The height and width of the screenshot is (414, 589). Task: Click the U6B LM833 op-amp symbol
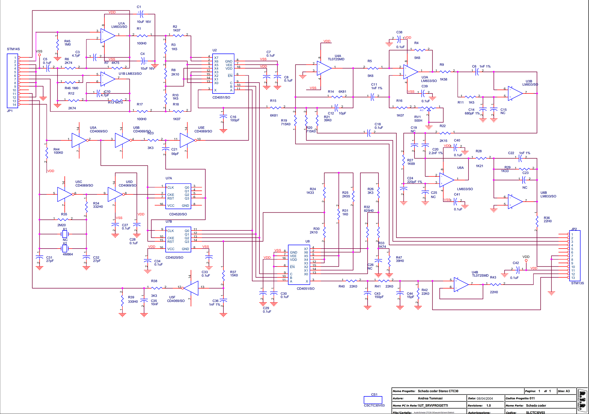point(515,201)
